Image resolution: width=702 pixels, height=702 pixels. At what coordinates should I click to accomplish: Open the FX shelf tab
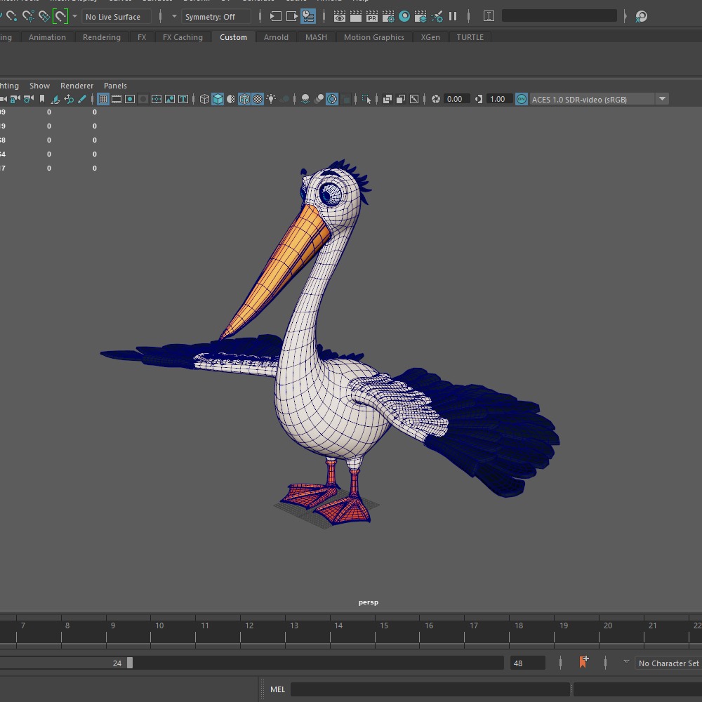point(142,37)
